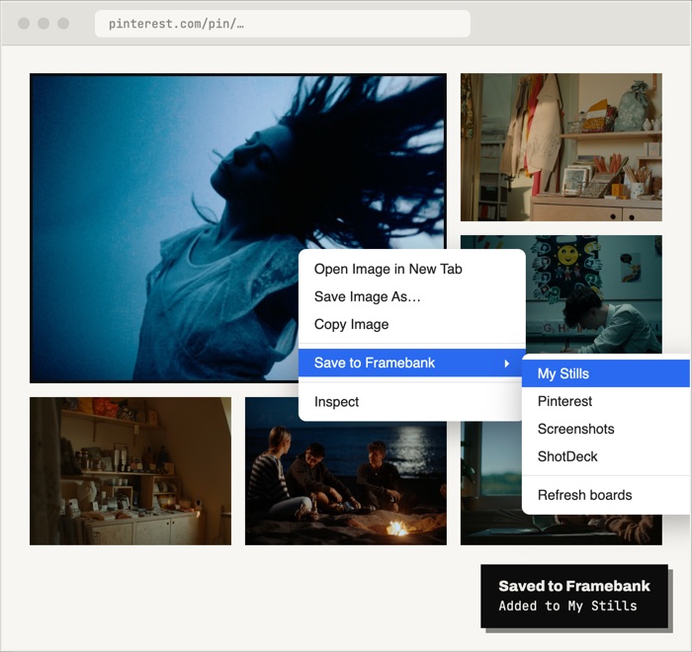
Task: Click the Saved to Framebank notification
Action: point(574,596)
